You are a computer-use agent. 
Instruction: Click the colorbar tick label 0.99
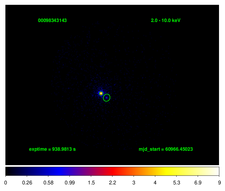pos(70,183)
